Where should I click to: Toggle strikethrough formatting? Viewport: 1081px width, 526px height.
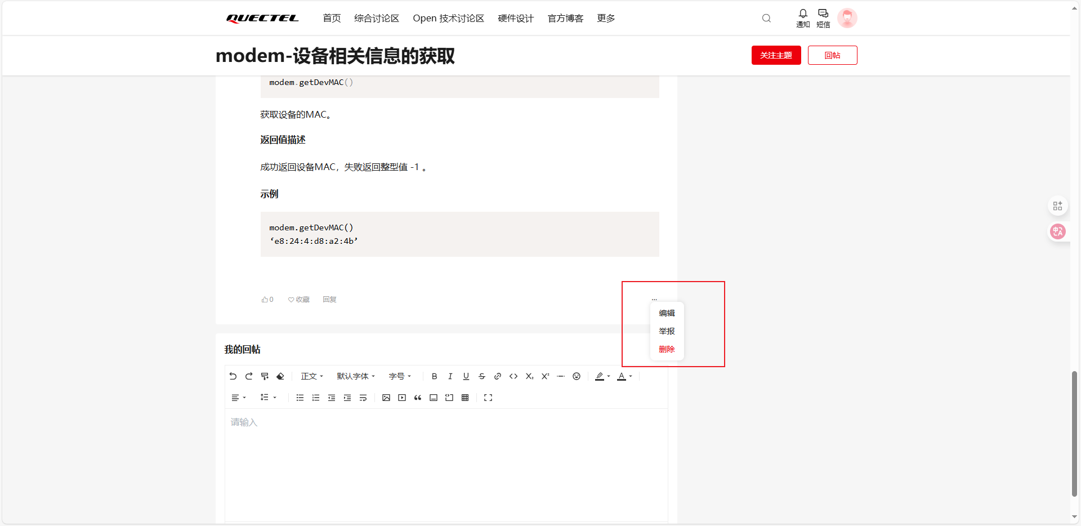coord(482,376)
